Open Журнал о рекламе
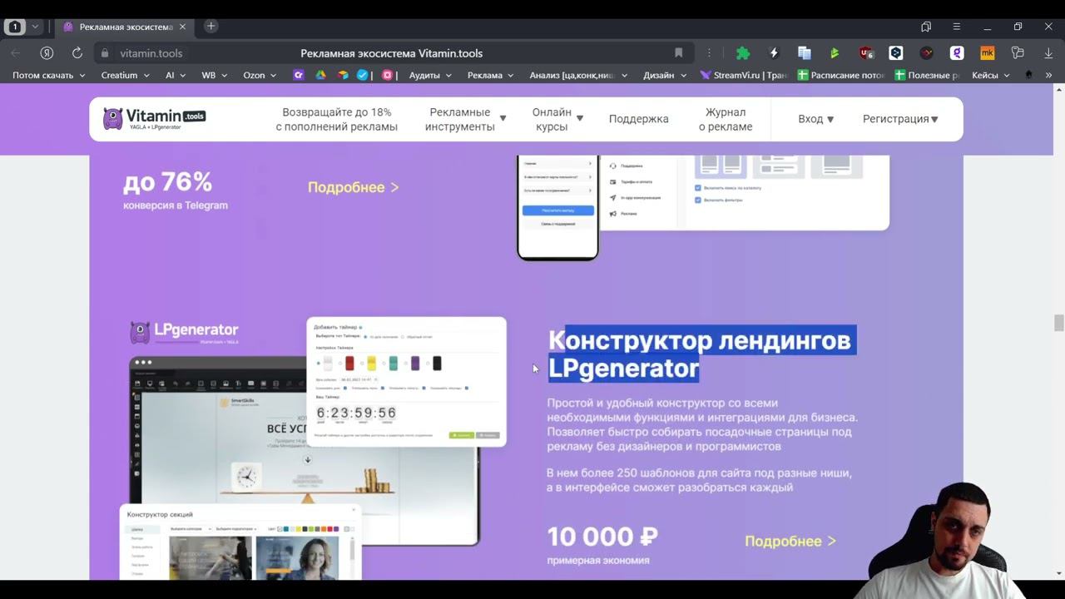Image resolution: width=1065 pixels, height=599 pixels. pyautogui.click(x=726, y=119)
